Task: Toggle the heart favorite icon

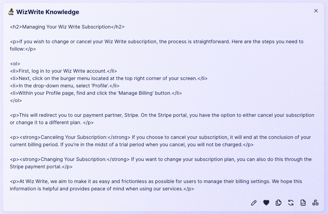Action: 266,203
